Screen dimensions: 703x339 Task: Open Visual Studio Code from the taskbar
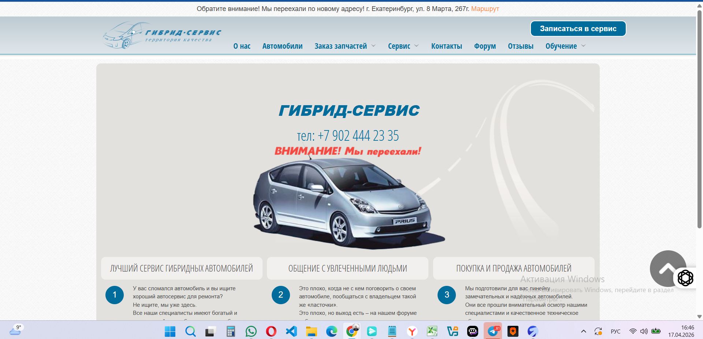point(291,331)
